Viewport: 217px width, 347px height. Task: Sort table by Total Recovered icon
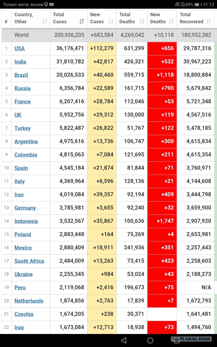tap(209, 22)
